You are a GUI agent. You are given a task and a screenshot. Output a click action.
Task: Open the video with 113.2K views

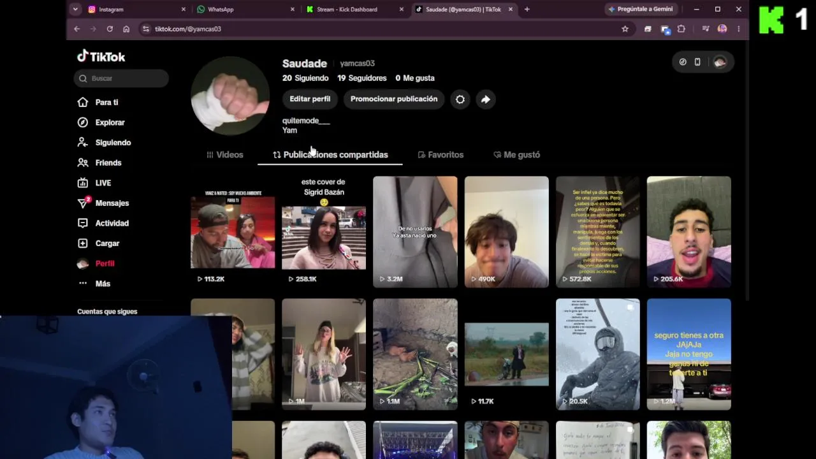233,232
